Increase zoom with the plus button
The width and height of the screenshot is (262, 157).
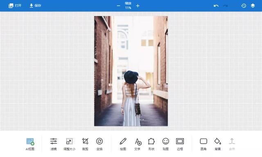138,6
